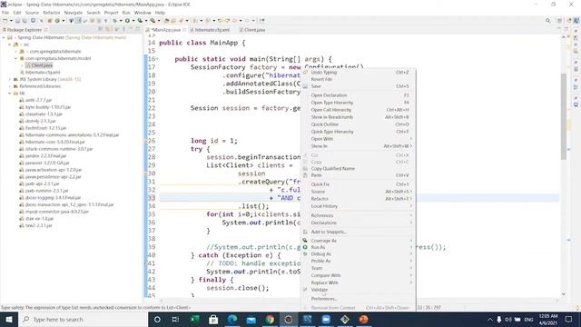The height and width of the screenshot is (327, 581).
Task: Switch to Client.java editor tab
Action: [252, 30]
